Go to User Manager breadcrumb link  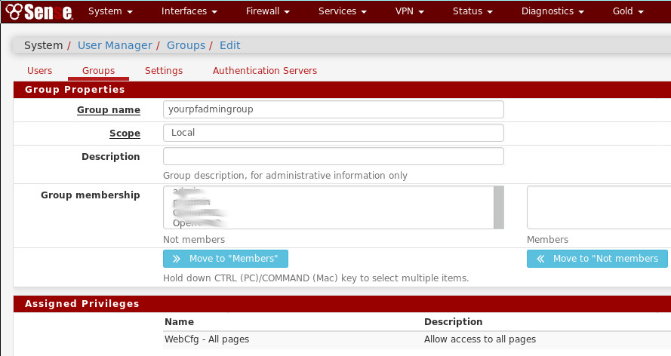pyautogui.click(x=115, y=45)
